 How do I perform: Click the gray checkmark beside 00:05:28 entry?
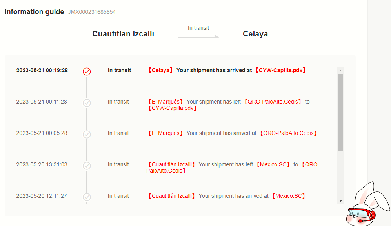[87, 134]
